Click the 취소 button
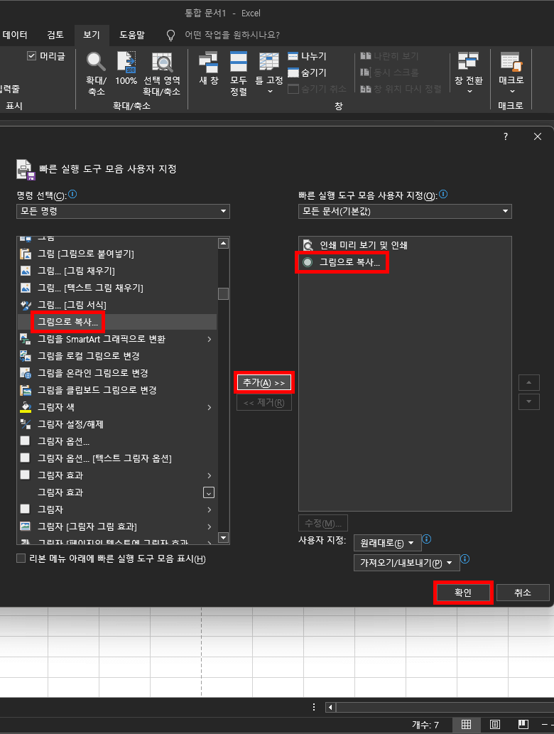This screenshot has width=554, height=734. [x=523, y=593]
